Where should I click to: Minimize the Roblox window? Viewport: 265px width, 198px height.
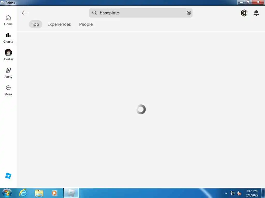[241, 2]
